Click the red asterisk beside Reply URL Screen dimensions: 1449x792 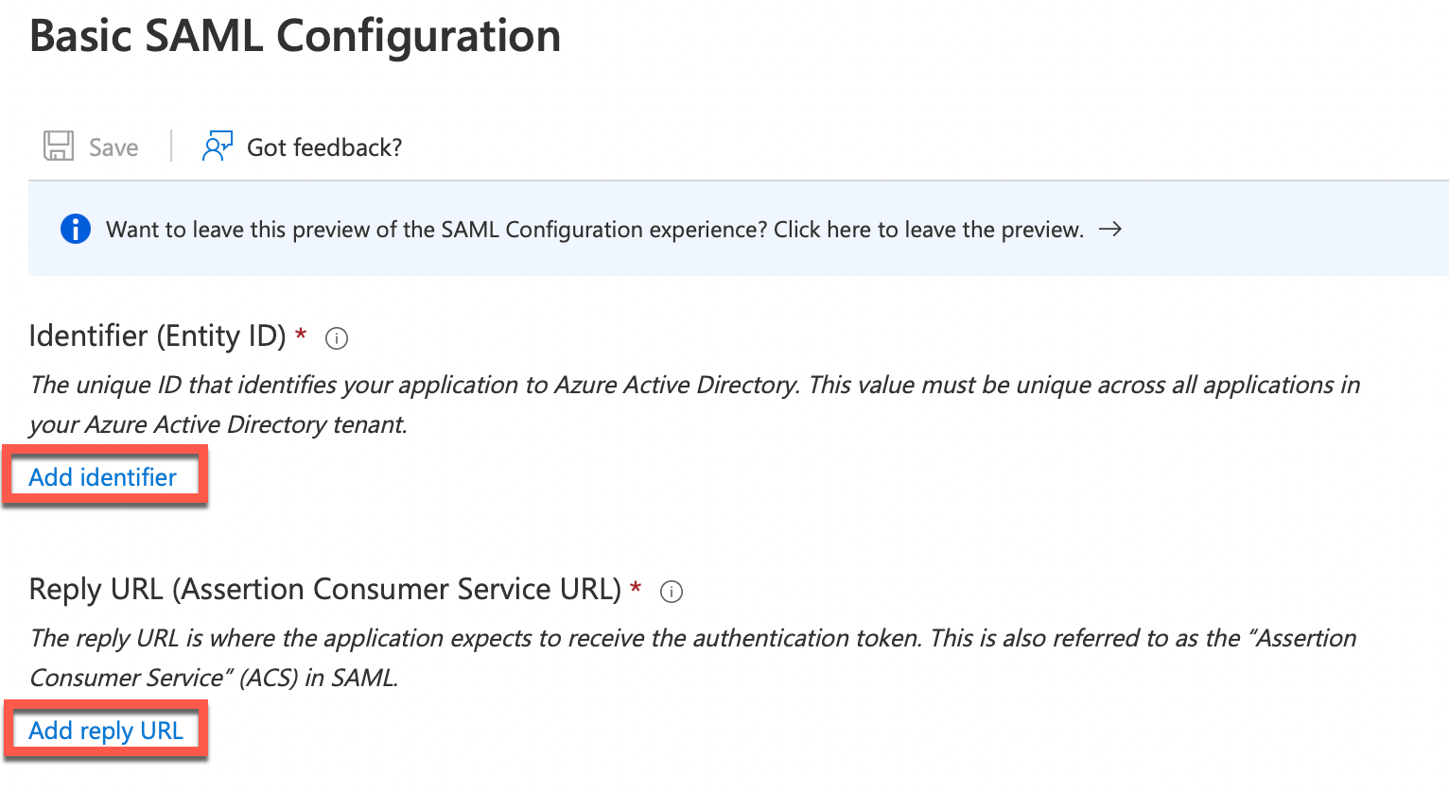(637, 587)
